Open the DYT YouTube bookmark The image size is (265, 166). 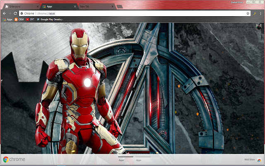click(30, 20)
